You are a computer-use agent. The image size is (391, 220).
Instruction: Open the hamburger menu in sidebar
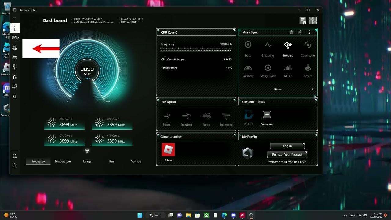tap(14, 18)
